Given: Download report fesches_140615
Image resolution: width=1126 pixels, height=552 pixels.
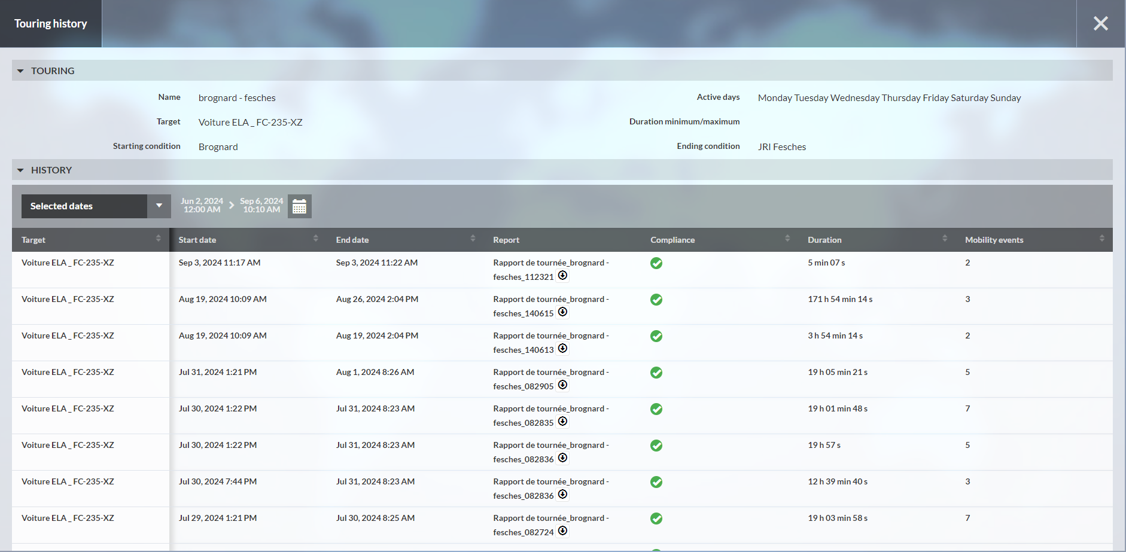Looking at the screenshot, I should (x=562, y=312).
